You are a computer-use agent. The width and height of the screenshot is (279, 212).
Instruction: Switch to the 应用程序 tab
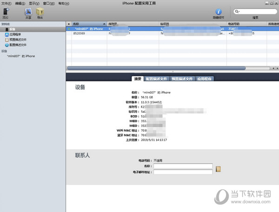click(205, 79)
